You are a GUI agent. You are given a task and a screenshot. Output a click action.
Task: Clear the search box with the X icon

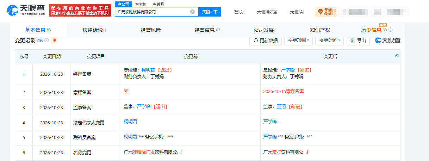click(x=192, y=12)
